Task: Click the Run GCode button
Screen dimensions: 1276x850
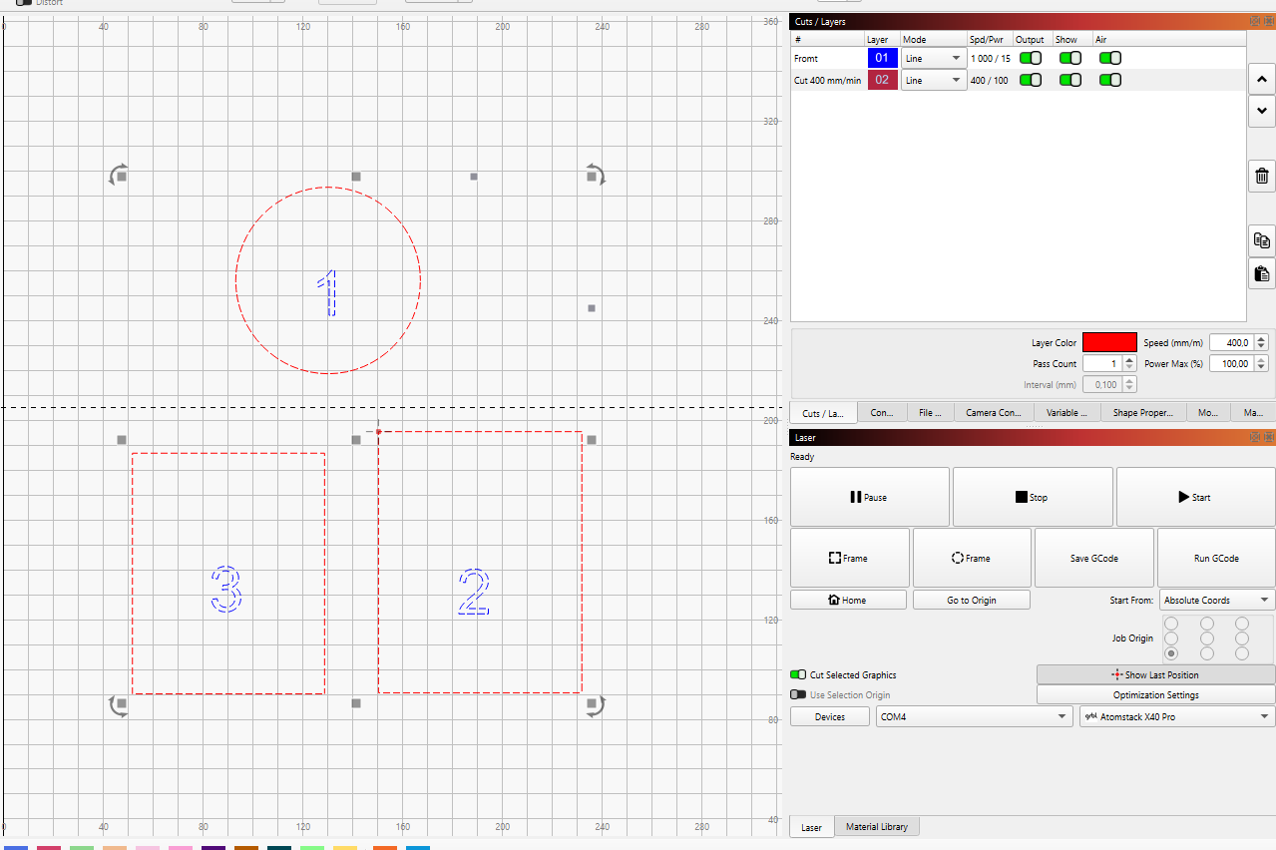Action: coord(1216,558)
